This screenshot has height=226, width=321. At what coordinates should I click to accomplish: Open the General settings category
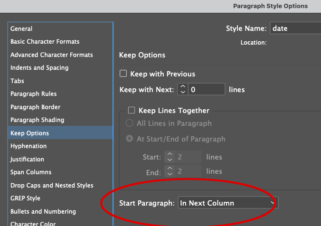coord(21,29)
